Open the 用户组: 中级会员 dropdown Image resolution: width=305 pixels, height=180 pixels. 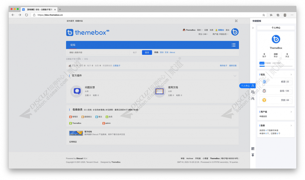click(221, 34)
